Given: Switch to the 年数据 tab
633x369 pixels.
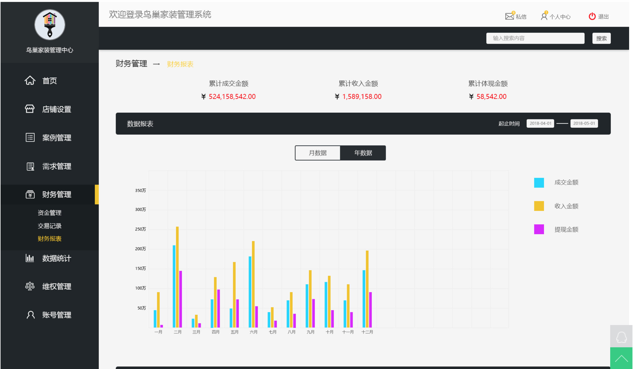Looking at the screenshot, I should tap(363, 153).
